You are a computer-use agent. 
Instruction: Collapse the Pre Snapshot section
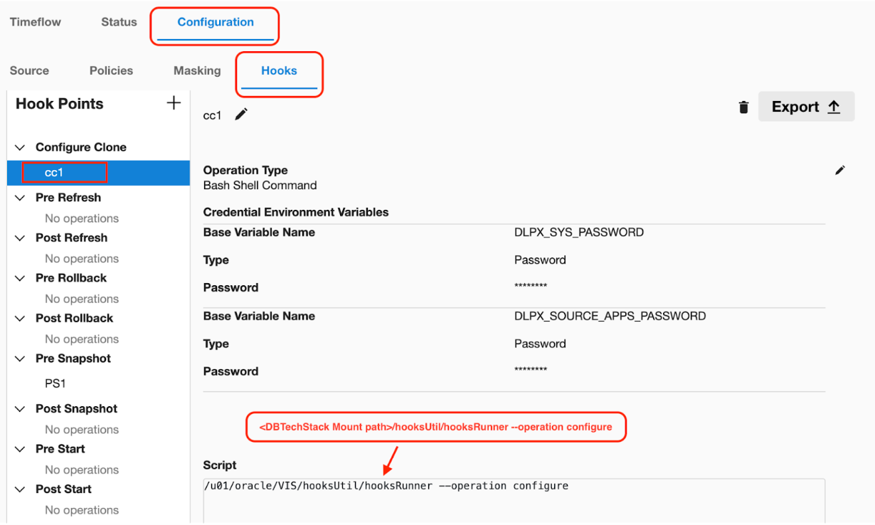pyautogui.click(x=20, y=359)
